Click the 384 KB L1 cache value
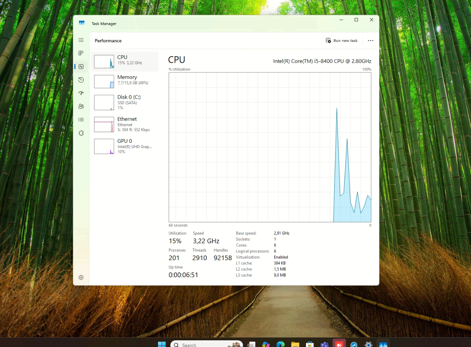Image resolution: width=471 pixels, height=347 pixels. click(280, 263)
